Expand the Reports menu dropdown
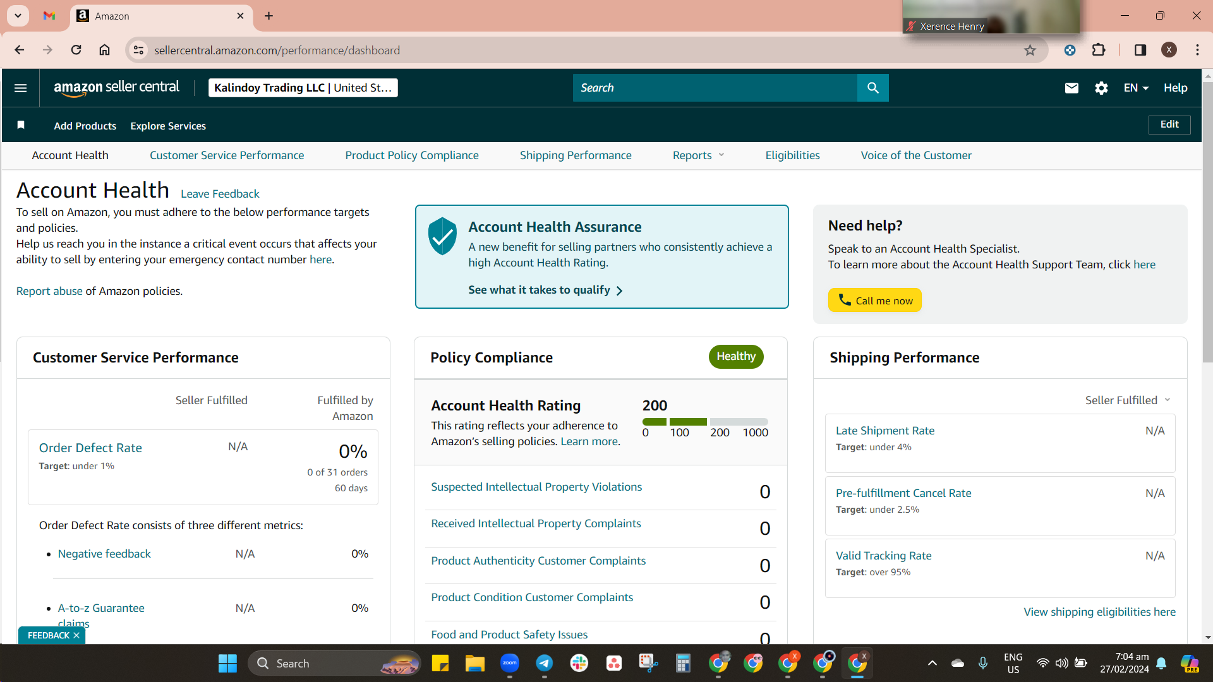Image resolution: width=1213 pixels, height=682 pixels. 698,155
